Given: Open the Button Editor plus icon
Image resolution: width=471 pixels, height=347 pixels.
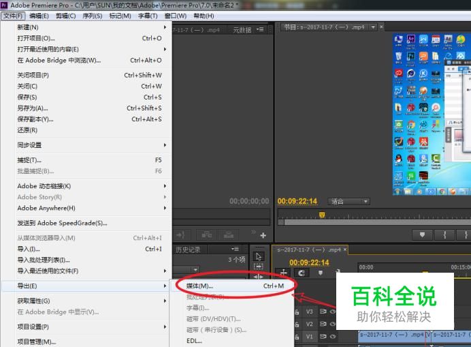Looking at the screenshot, I should [x=263, y=235].
